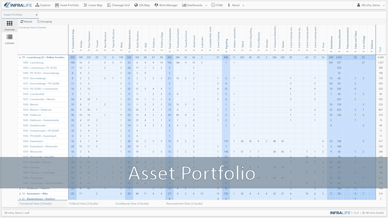
Task: Switch to Overview grid icon
Action: point(9,26)
